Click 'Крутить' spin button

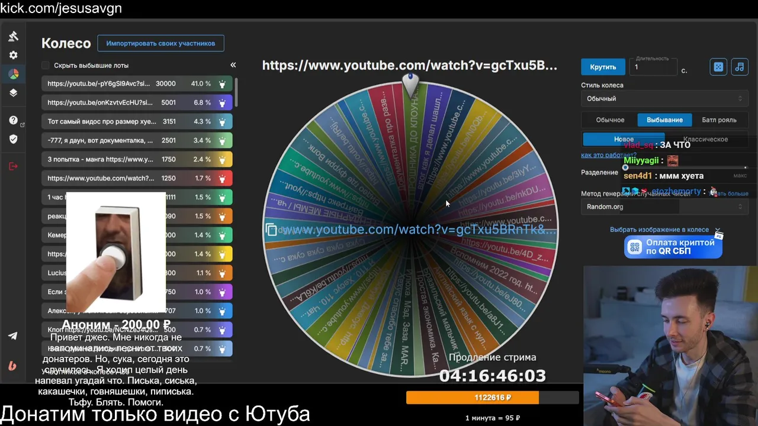coord(603,67)
